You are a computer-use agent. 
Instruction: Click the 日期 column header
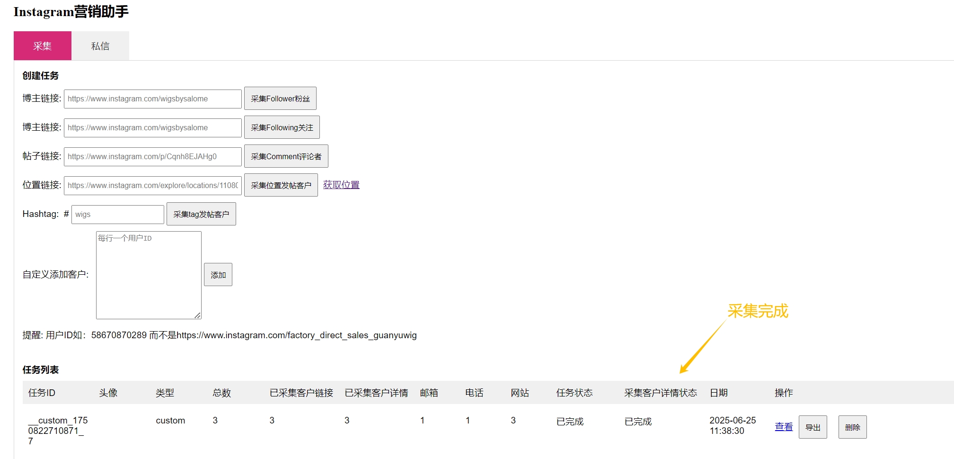719,393
